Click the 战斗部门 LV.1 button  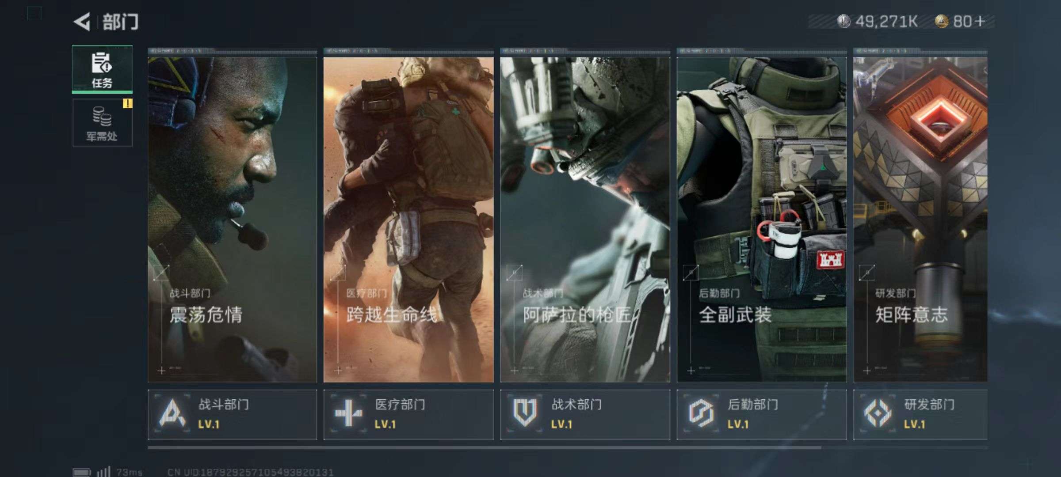(x=232, y=414)
